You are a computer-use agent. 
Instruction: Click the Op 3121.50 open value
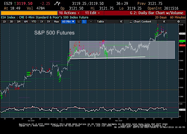click(72, 8)
